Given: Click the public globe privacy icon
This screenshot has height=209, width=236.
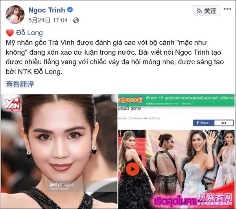Looking at the screenshot, I should point(76,20).
